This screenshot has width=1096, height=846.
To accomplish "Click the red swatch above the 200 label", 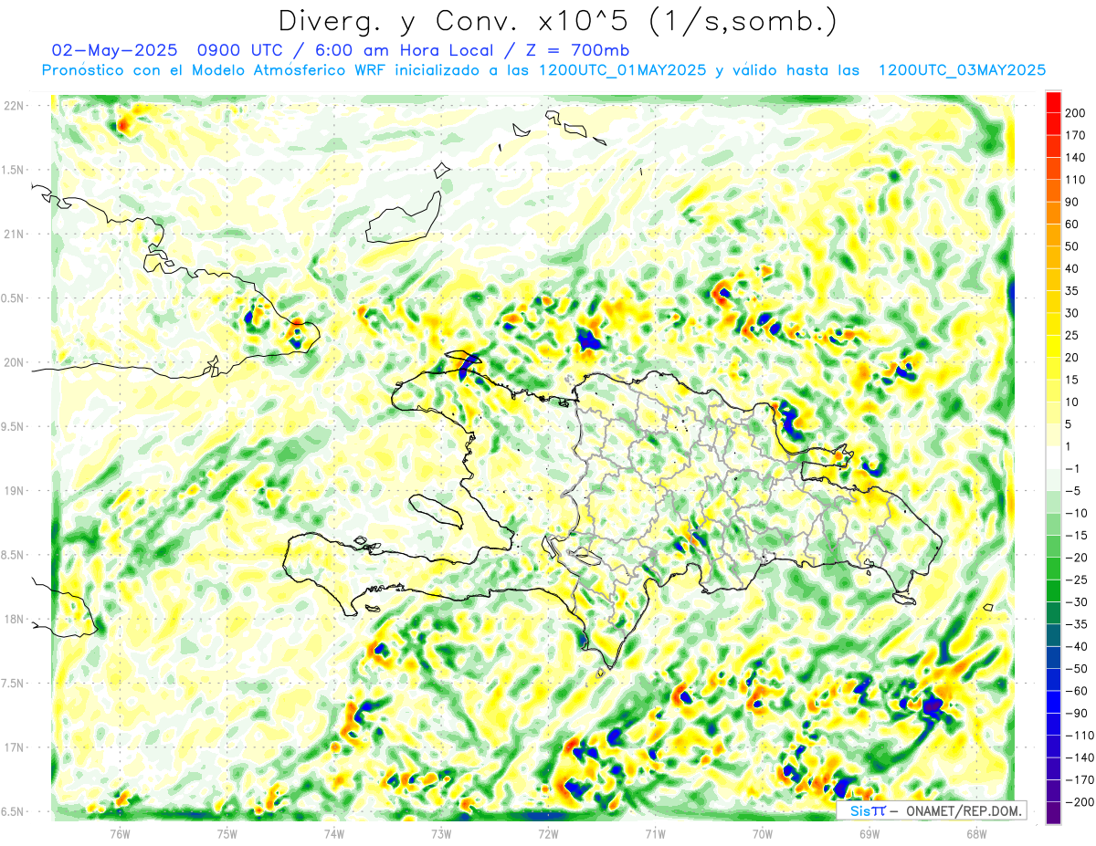I will point(1053,102).
